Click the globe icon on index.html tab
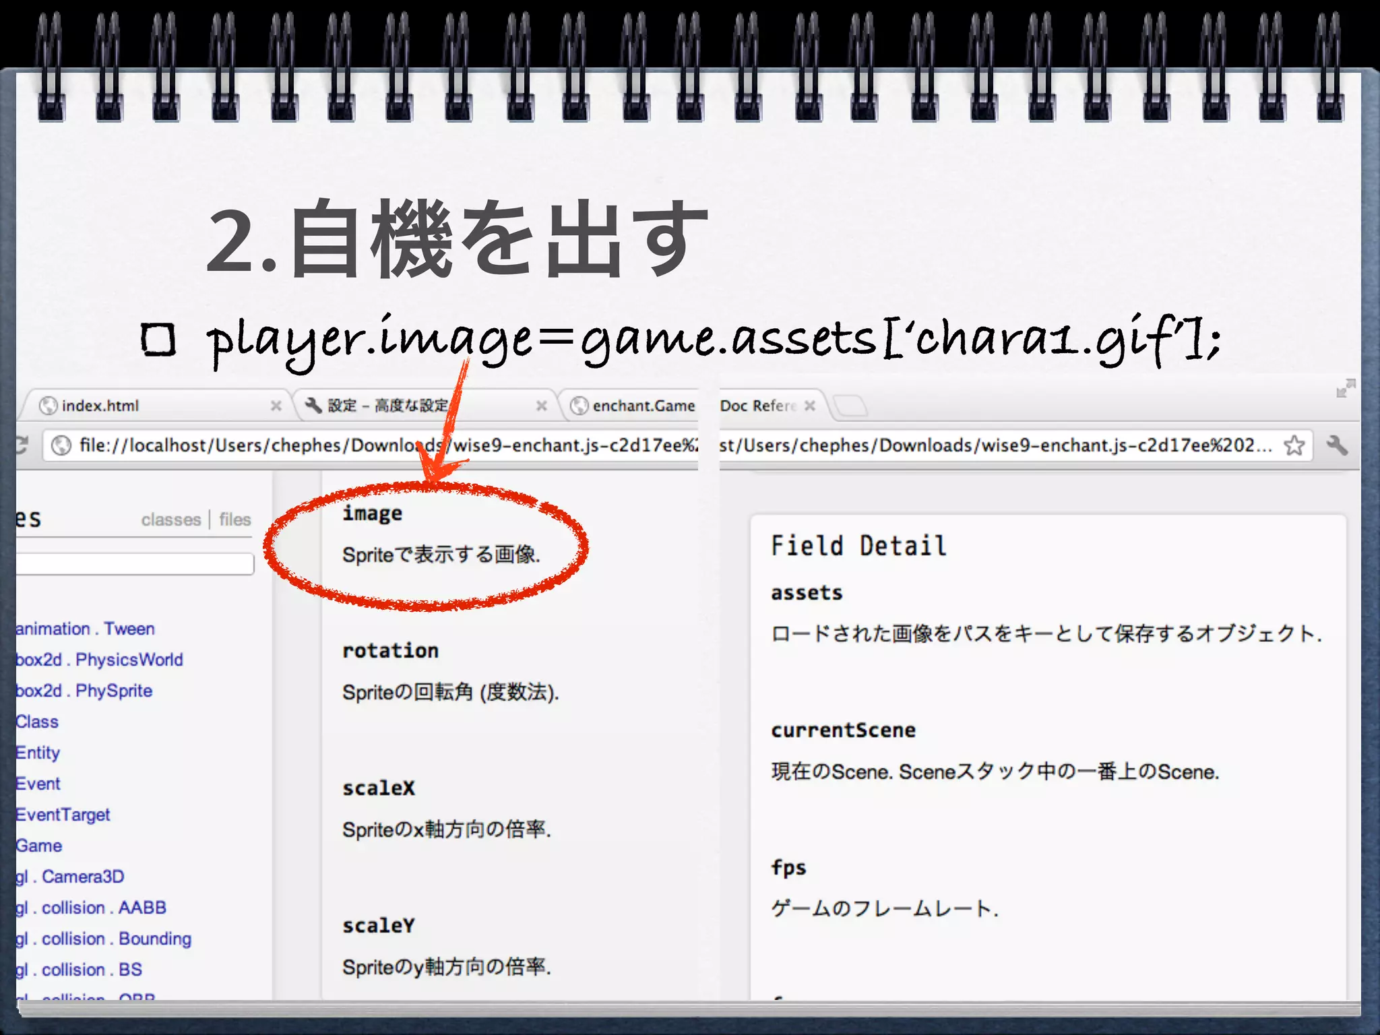The width and height of the screenshot is (1380, 1035). click(x=48, y=406)
